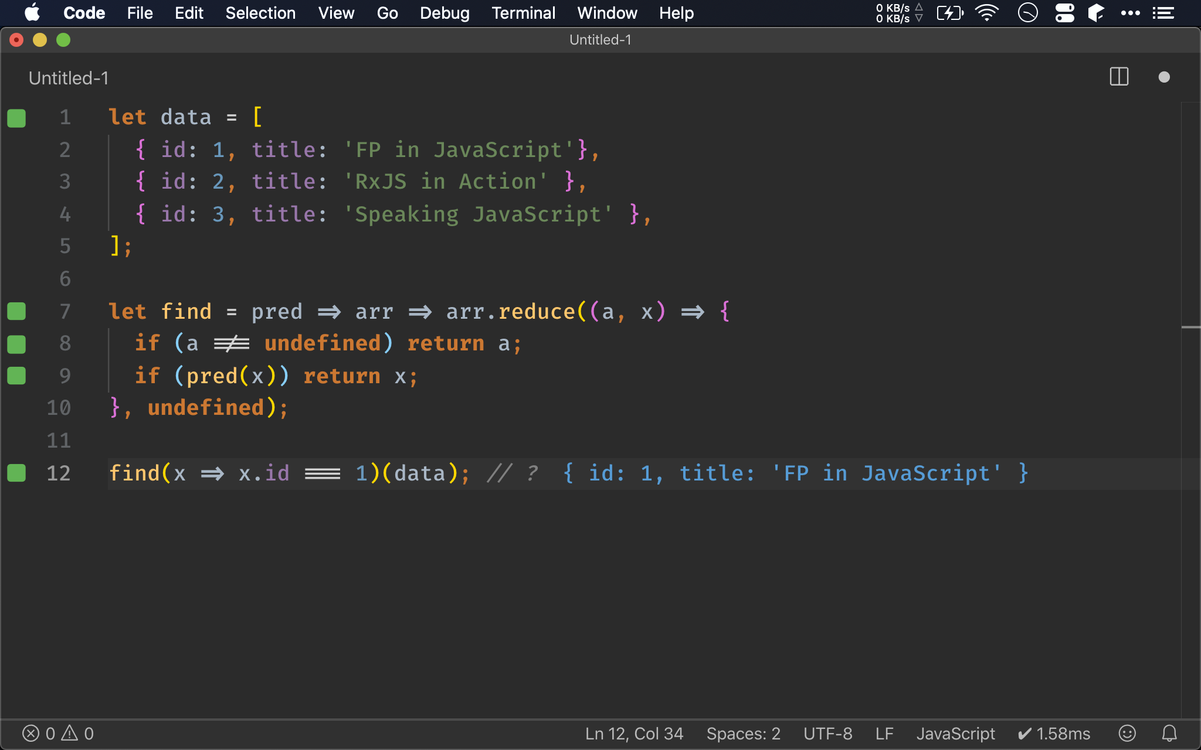Click on the 'reduce' method call
The image size is (1201, 750).
click(x=537, y=311)
